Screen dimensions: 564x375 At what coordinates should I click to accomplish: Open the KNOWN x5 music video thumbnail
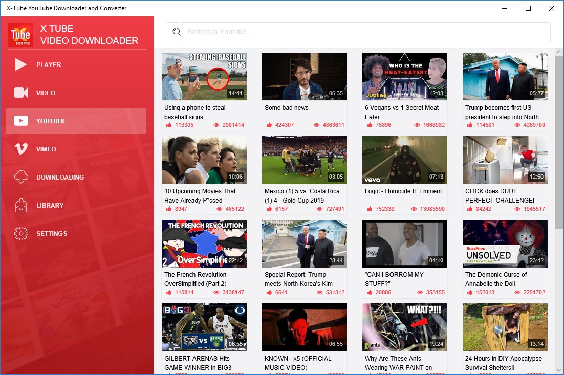(x=305, y=327)
